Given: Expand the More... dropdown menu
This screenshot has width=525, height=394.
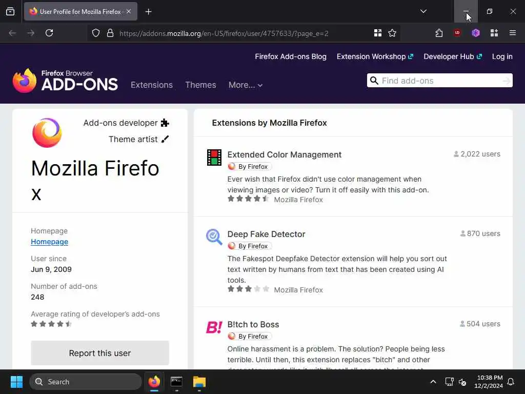Looking at the screenshot, I should pos(246,85).
